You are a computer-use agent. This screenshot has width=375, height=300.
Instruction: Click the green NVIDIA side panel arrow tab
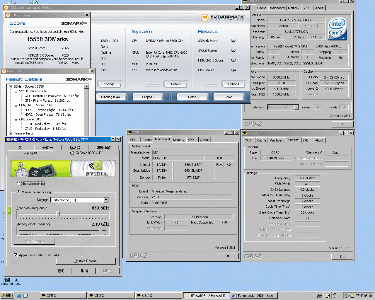(9, 211)
